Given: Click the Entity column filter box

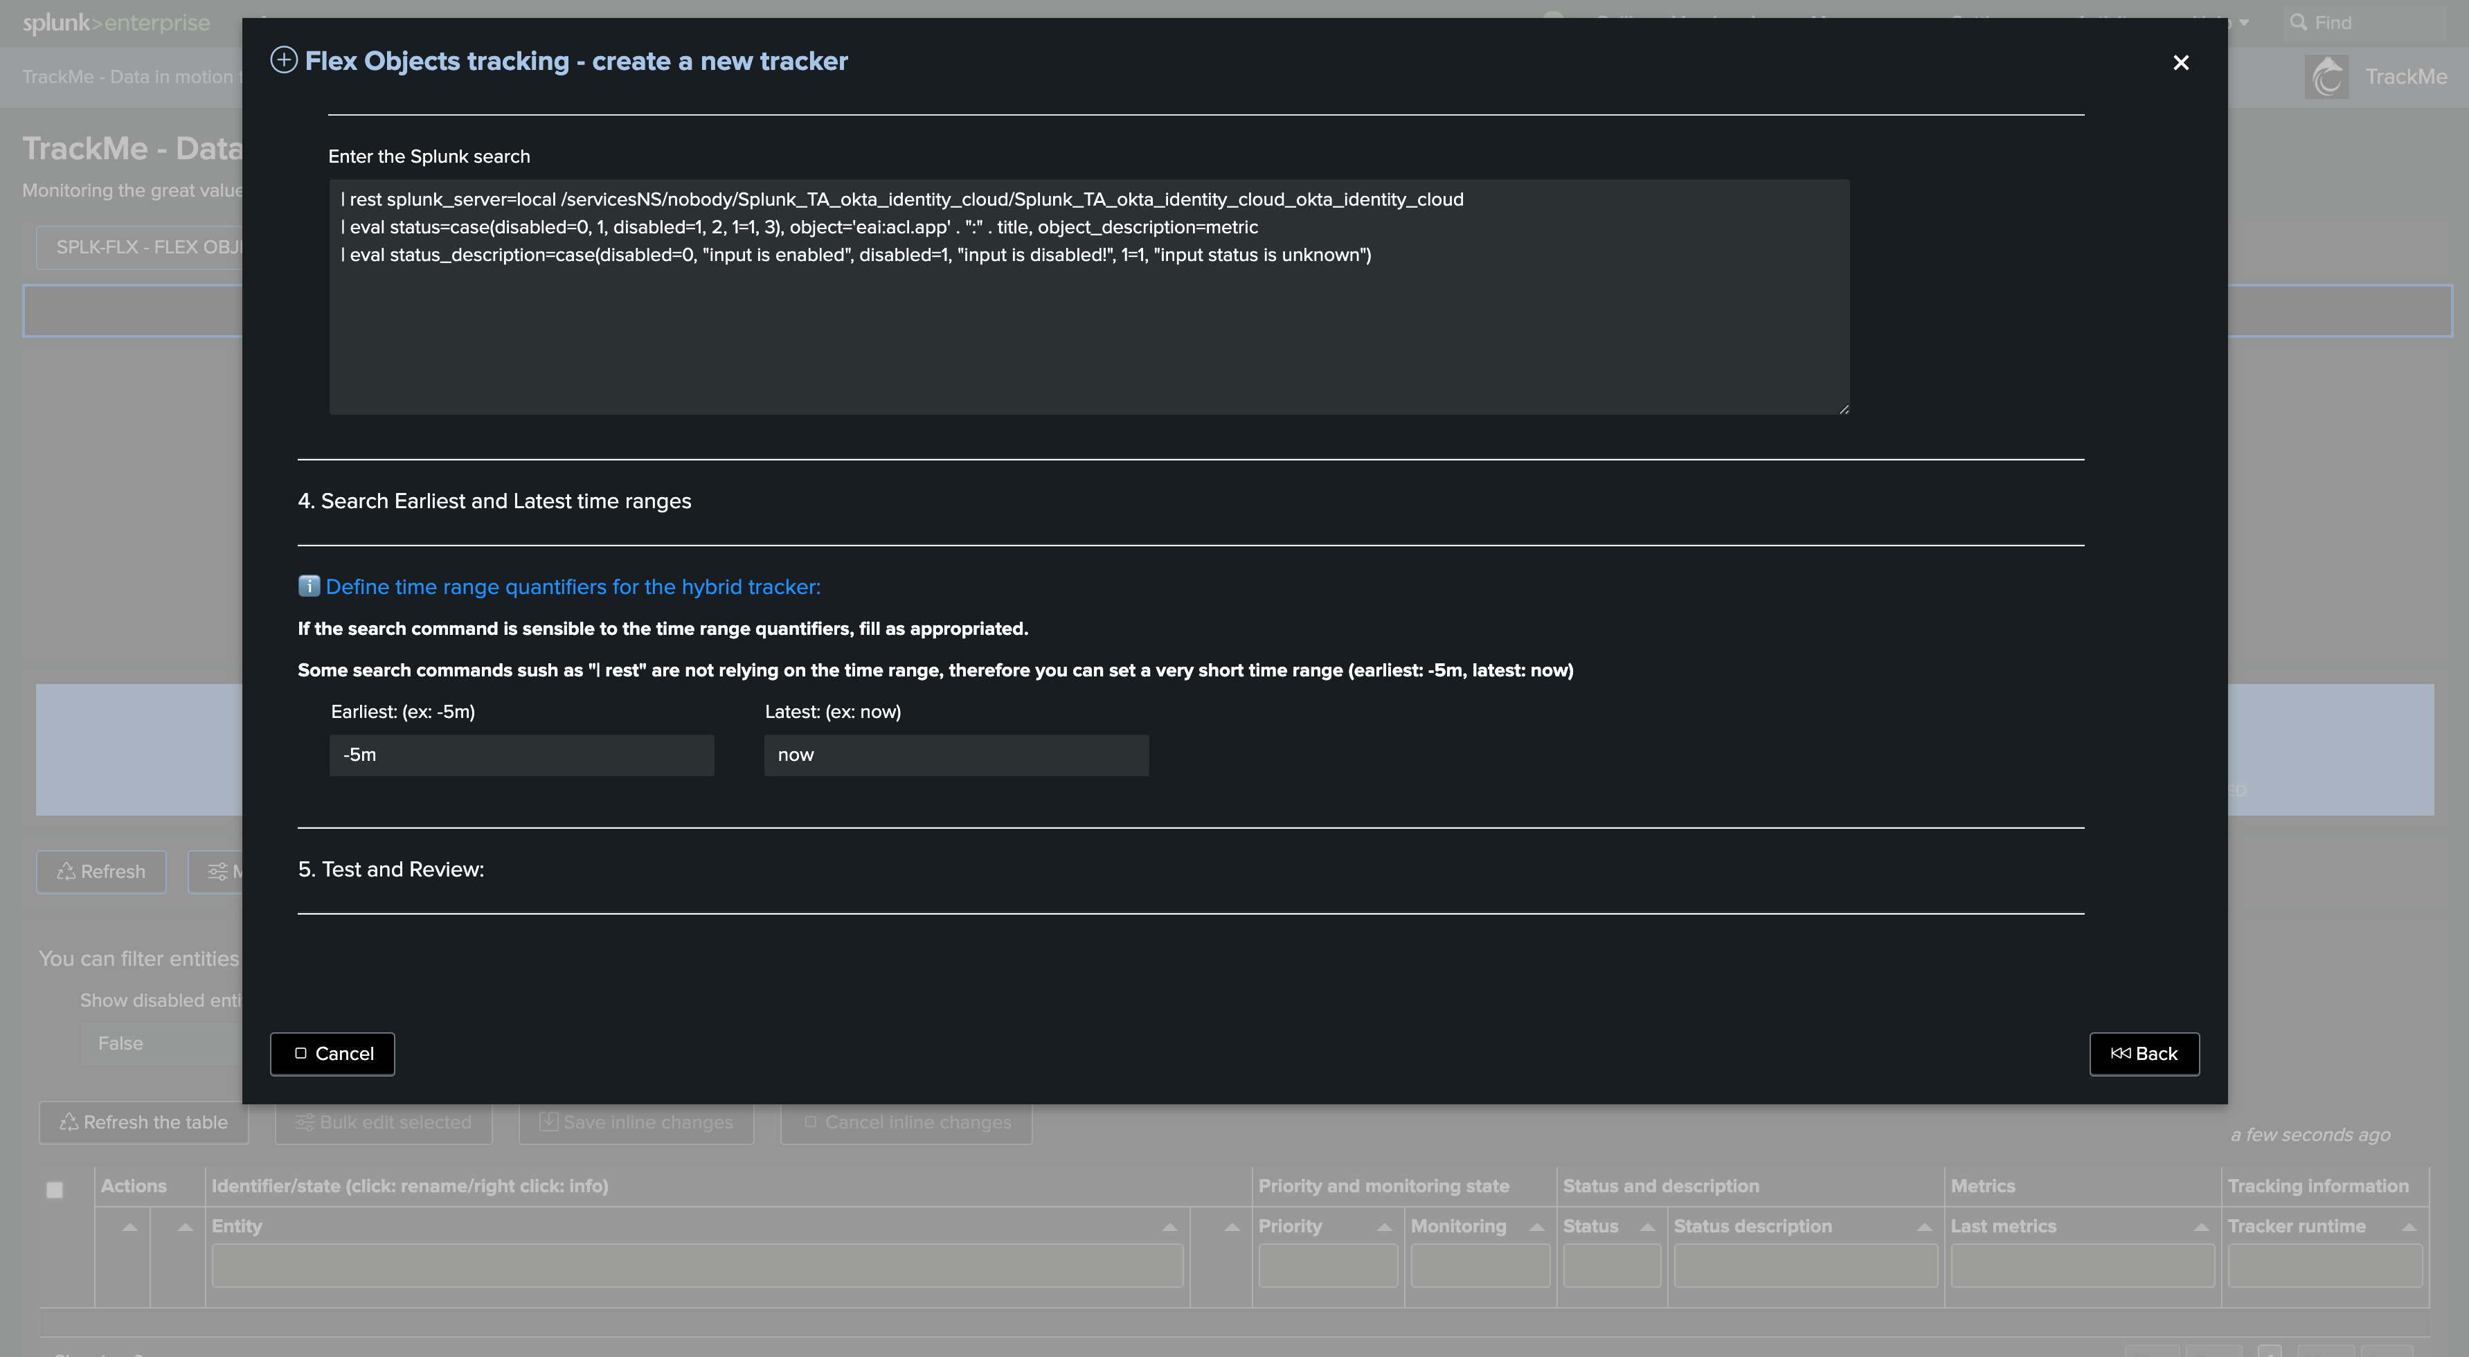Looking at the screenshot, I should click(x=697, y=1265).
